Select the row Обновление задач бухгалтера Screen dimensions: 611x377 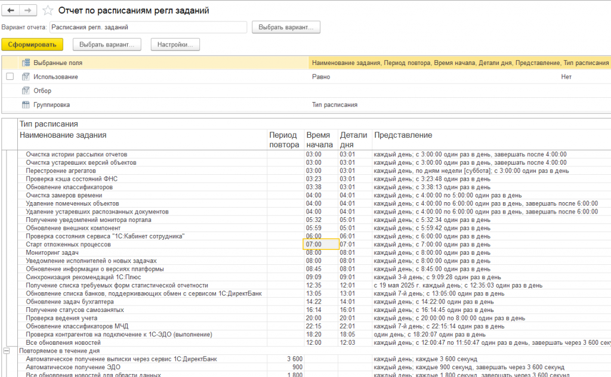70,302
